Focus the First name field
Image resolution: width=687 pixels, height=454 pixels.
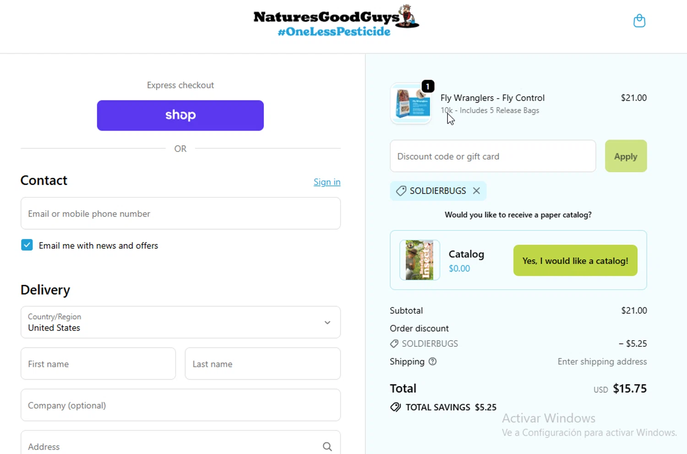click(98, 364)
